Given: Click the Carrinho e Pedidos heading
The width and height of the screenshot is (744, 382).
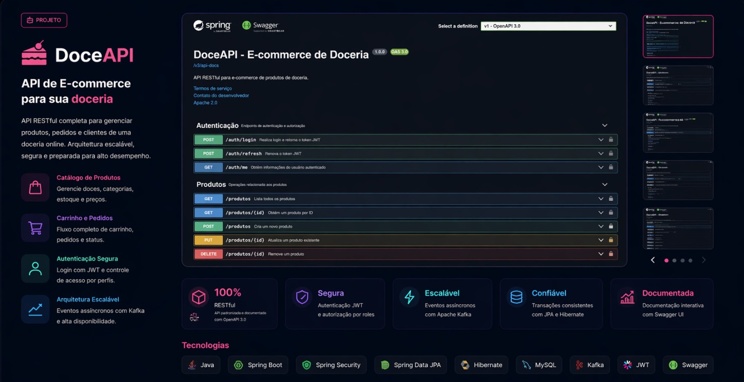Looking at the screenshot, I should (85, 218).
